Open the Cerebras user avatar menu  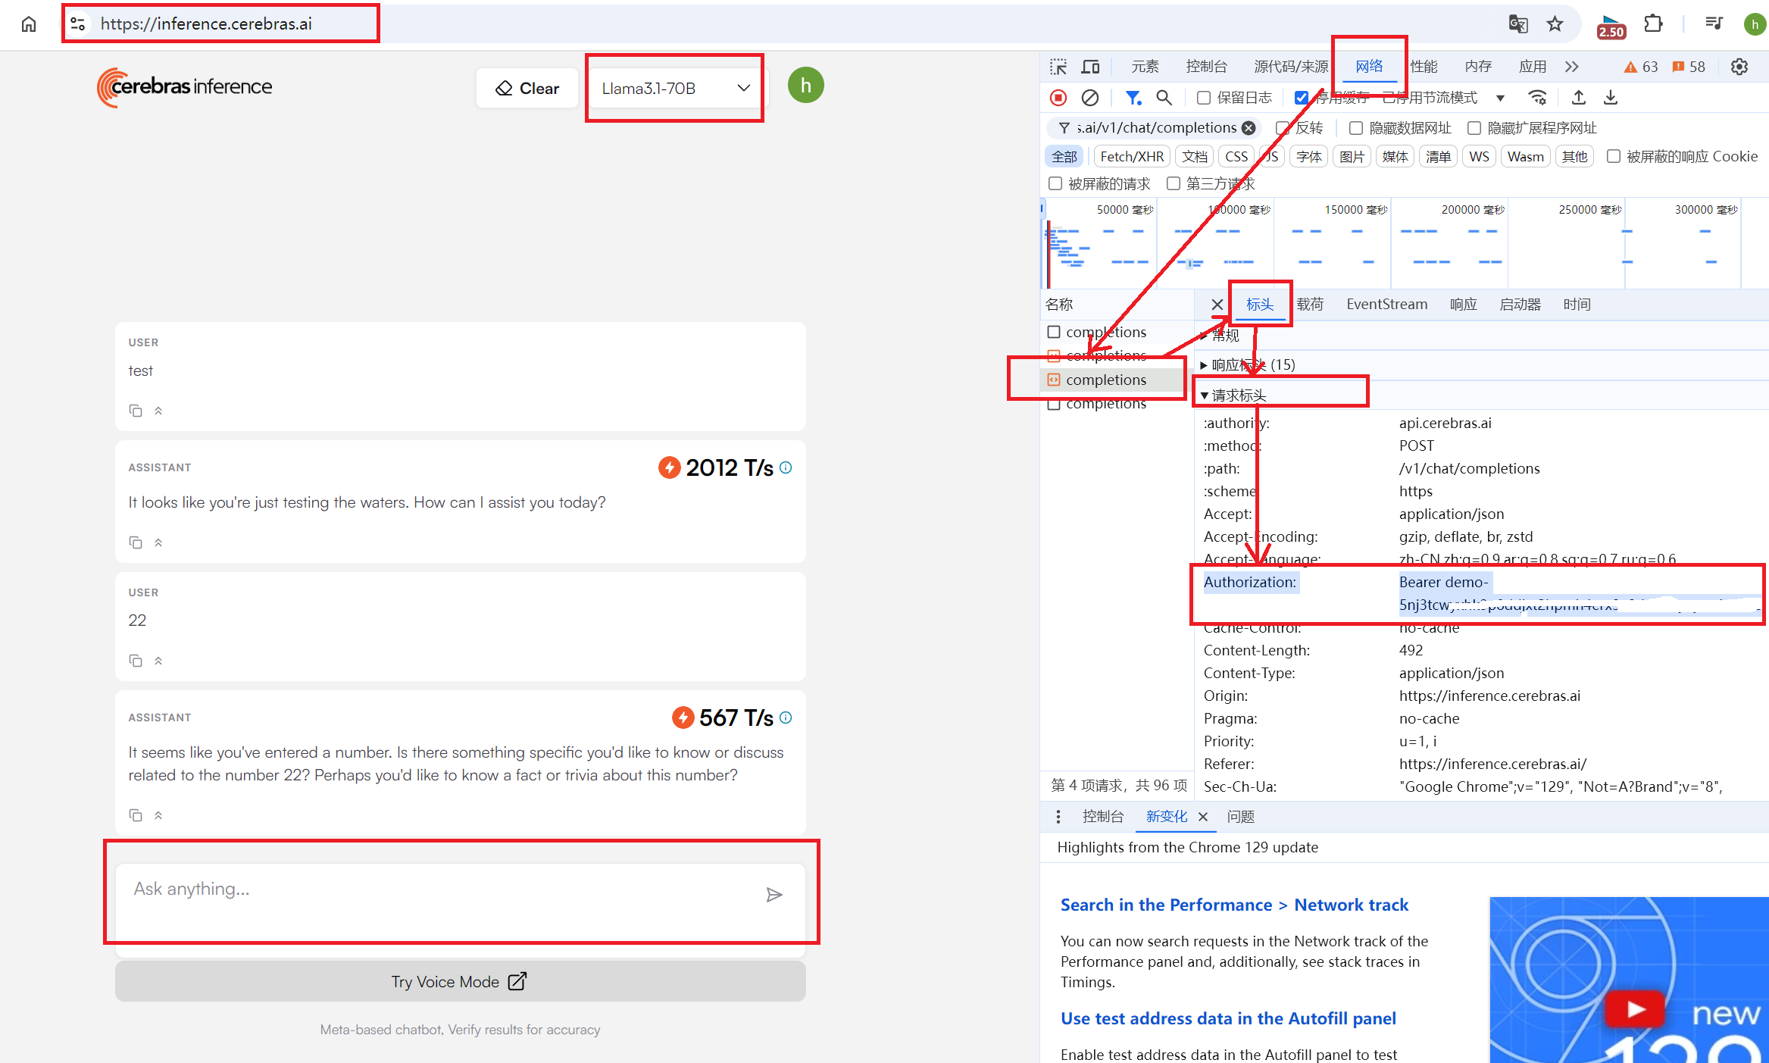pos(805,86)
